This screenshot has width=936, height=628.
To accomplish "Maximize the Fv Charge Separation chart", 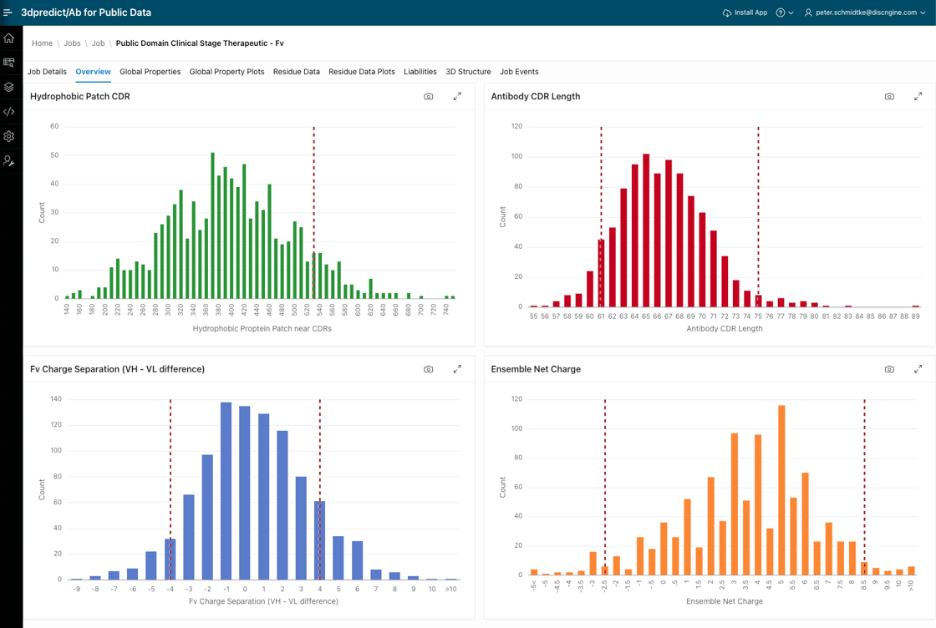I will 457,369.
